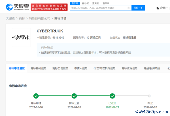Image resolution: width=170 pixels, height=116 pixels.
Task: Click date 2032-07-20 under 终止
Action: pyautogui.click(x=150, y=107)
